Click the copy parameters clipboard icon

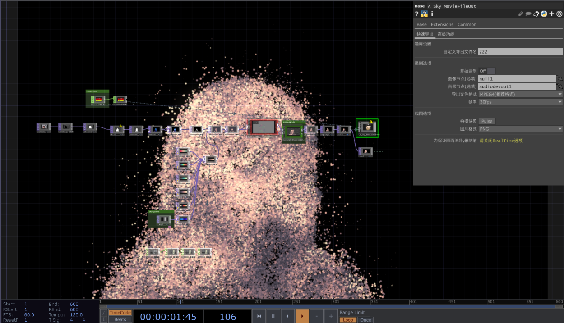point(536,14)
